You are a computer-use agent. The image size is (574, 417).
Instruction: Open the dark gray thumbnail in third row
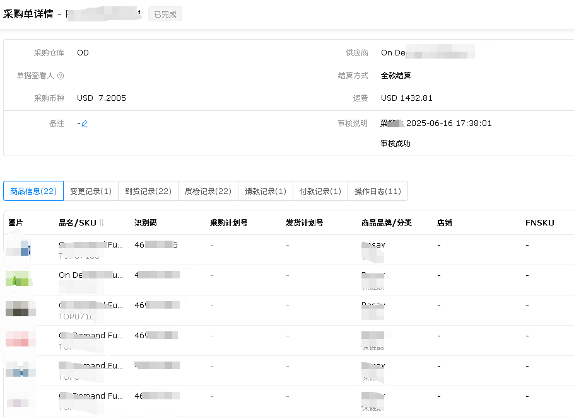[x=19, y=309]
